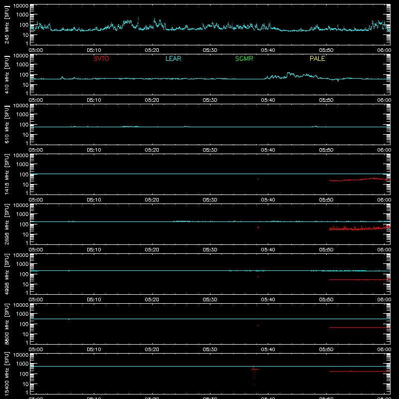Image resolution: width=399 pixels, height=399 pixels.
Task: Click the red SVTO station label
Action: (101, 58)
